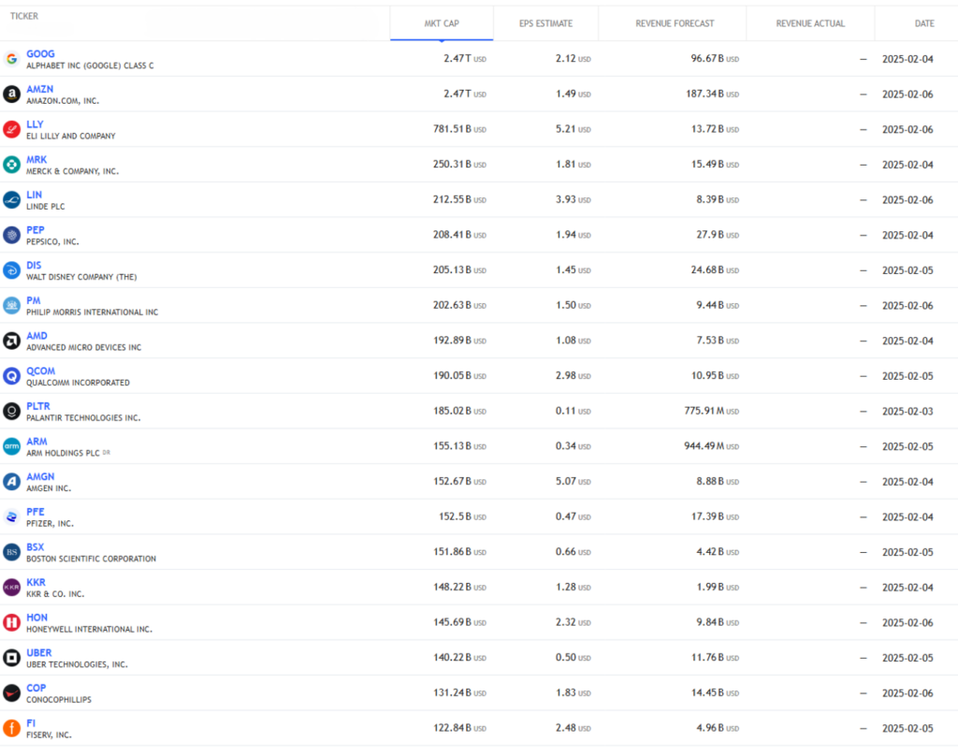Viewport: 958px width, 756px height.
Task: Open the AMZN ticker link
Action: point(39,89)
